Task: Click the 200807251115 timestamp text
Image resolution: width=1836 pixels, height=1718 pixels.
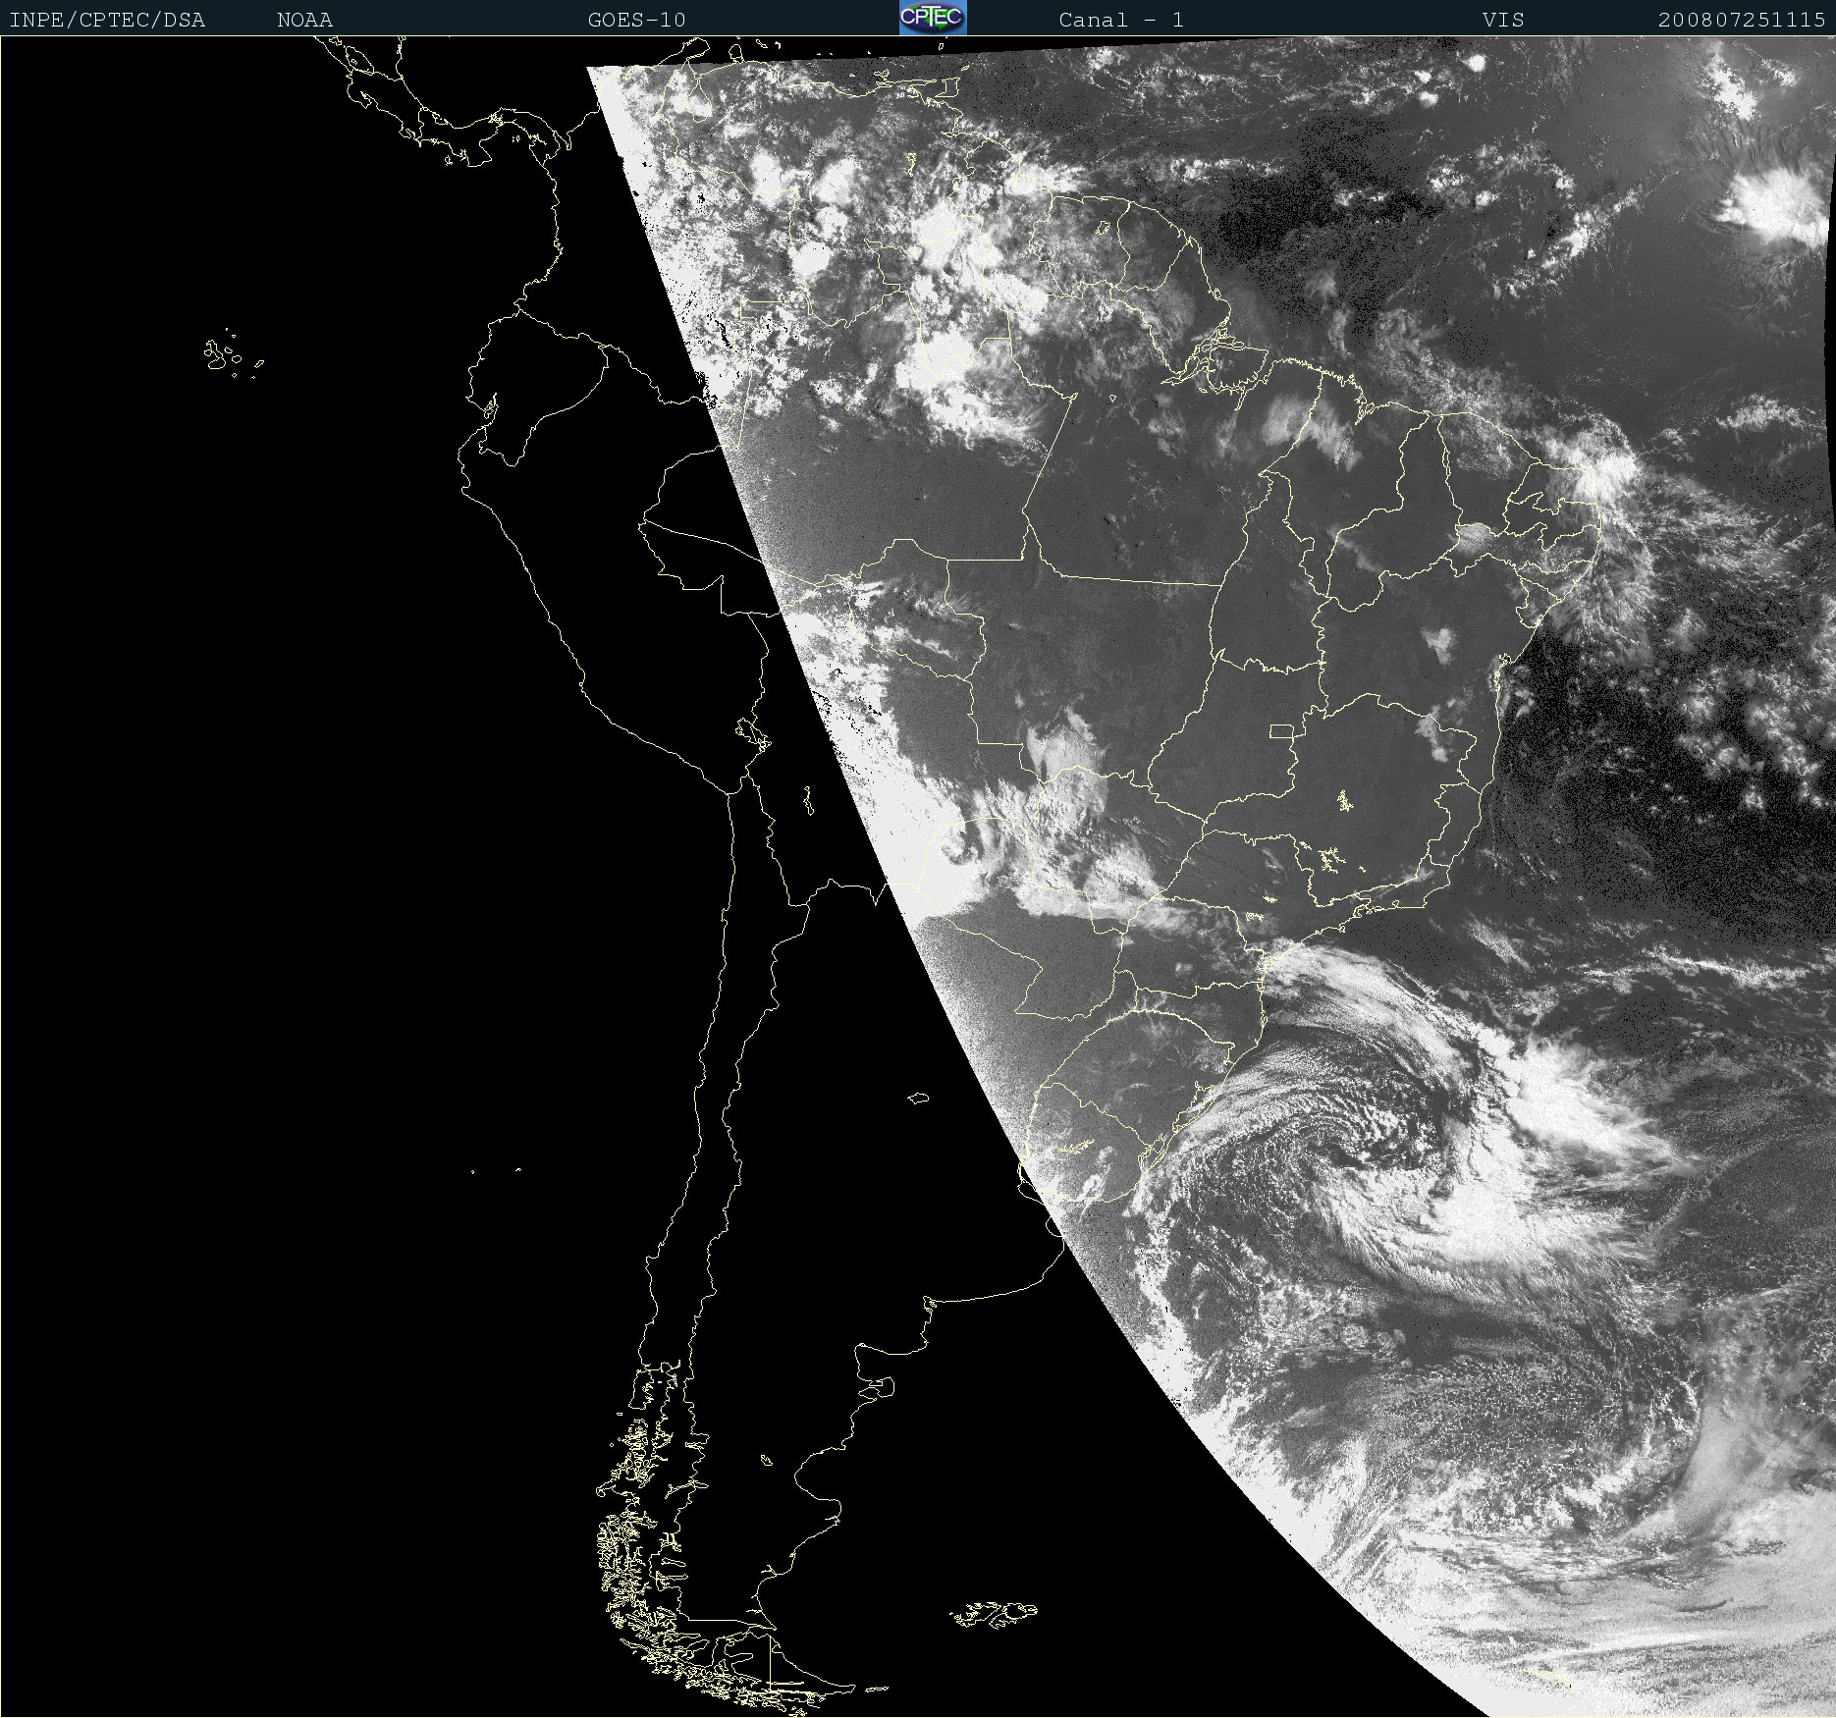Action: pos(1742,20)
